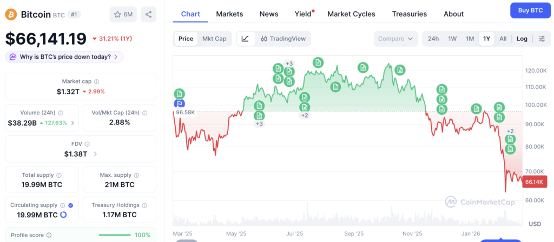Switch to the line chart type icon
This screenshot has width=554, height=242.
[x=245, y=39]
